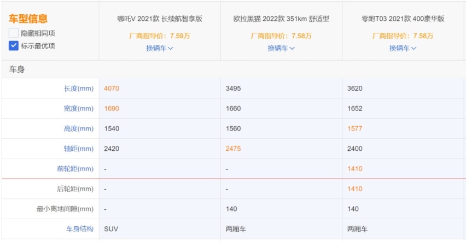Select 140 ground clearance for 欧拉黑猫
This screenshot has height=241, width=466.
[231, 209]
